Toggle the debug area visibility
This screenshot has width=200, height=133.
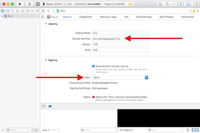pos(188,4)
